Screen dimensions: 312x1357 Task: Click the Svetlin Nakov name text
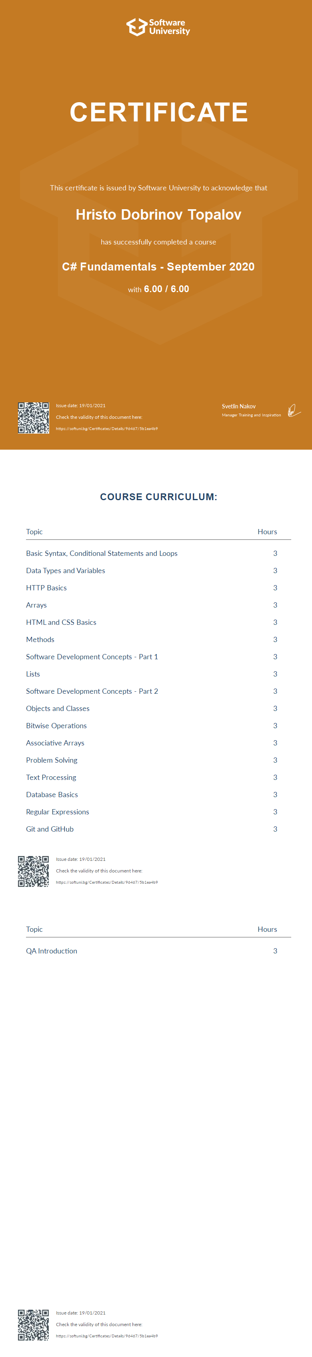(x=238, y=406)
